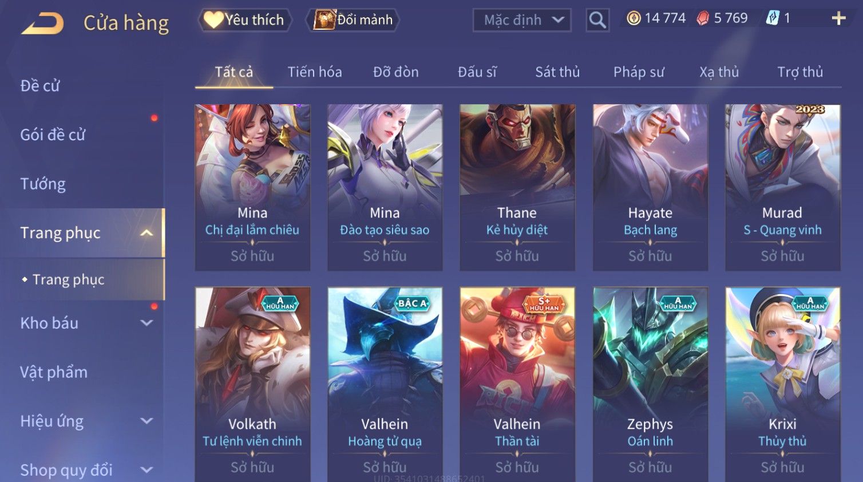The height and width of the screenshot is (482, 863).
Task: Tap the gold coin currency icon
Action: click(634, 18)
